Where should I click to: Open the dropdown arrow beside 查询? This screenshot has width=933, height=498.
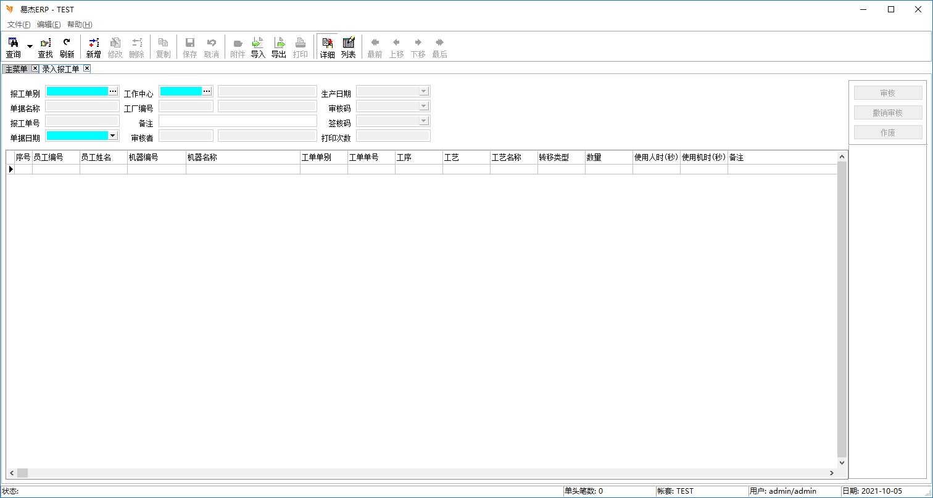[x=30, y=47]
